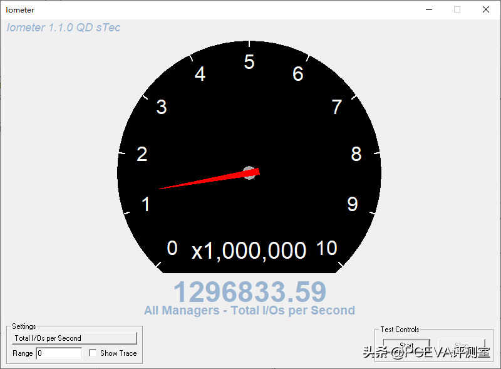501x369 pixels.
Task: Open the Total I/Os per Second selector
Action: pyautogui.click(x=75, y=338)
